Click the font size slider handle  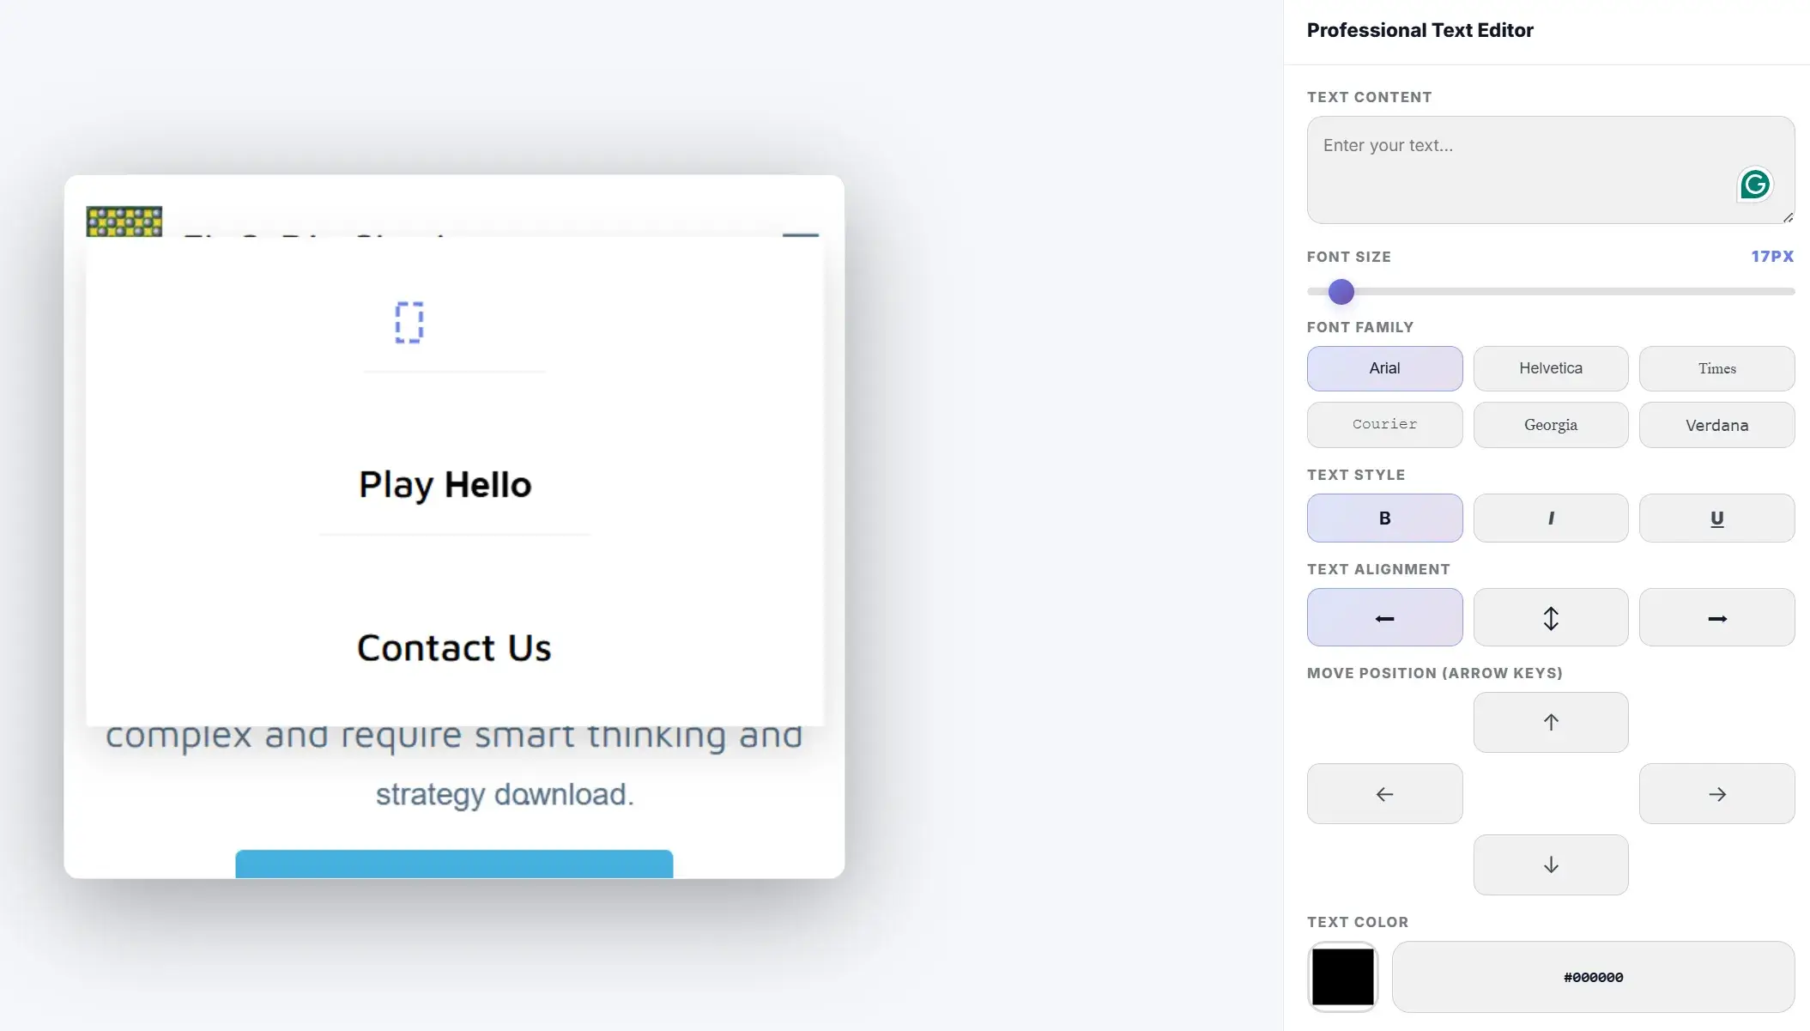(x=1341, y=292)
